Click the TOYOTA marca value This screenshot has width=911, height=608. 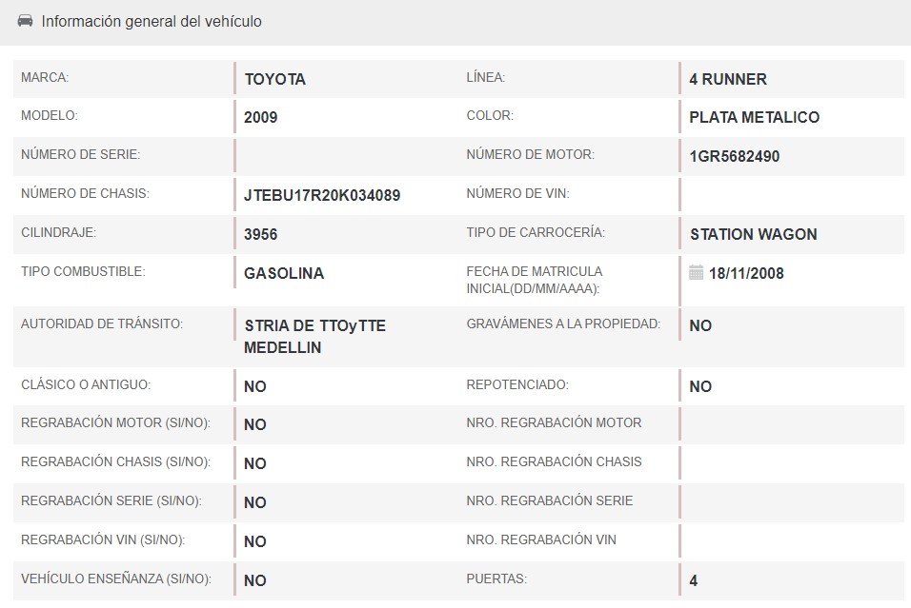pyautogui.click(x=275, y=79)
